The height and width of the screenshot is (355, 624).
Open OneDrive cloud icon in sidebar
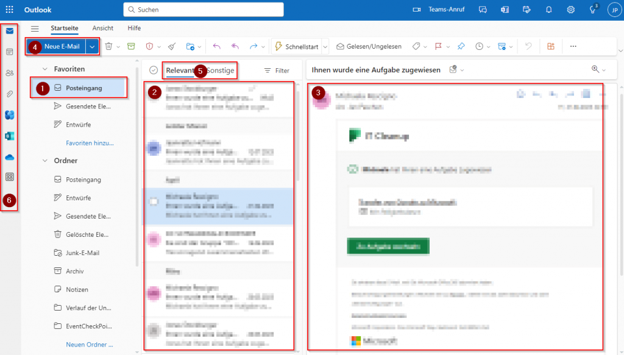[x=10, y=156]
